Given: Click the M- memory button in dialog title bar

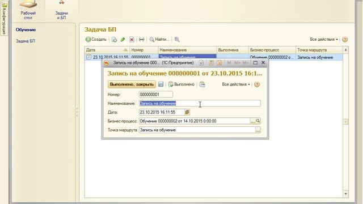Looking at the screenshot, I should point(245,63).
